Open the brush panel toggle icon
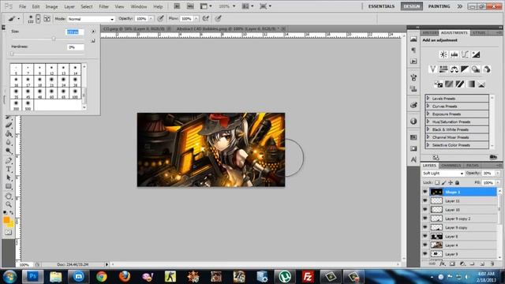 coord(47,19)
